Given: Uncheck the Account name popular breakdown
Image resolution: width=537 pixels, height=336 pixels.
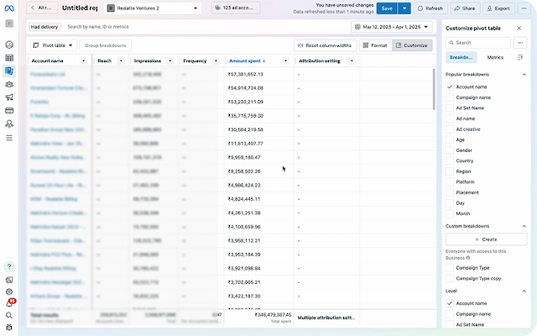Looking at the screenshot, I should pos(450,87).
